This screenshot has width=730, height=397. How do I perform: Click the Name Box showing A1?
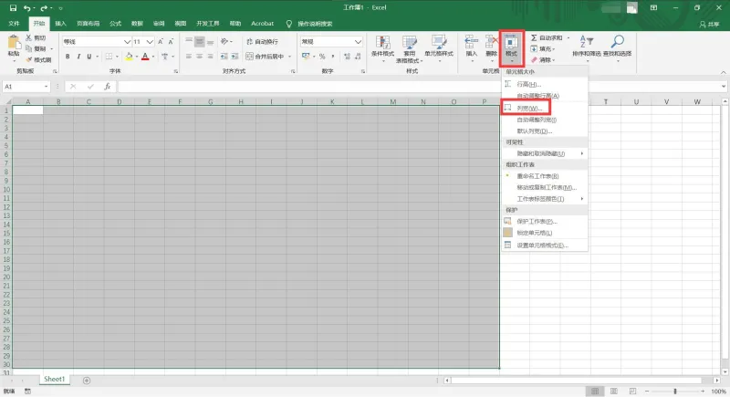(x=26, y=87)
